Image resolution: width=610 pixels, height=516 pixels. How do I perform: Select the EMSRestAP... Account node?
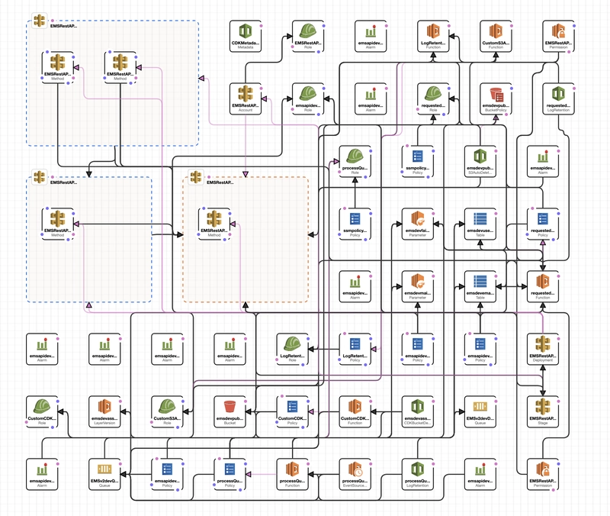pos(245,99)
